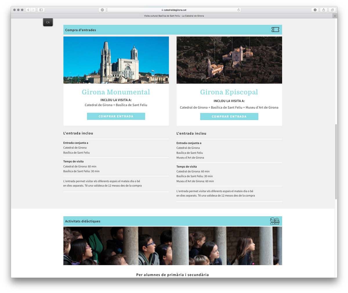Click the Episcopal 'Catedral de Girona + Basílica de Sant Feliu + Museu d'Art de Girona' line
Screen dimensions: 348x293
[229, 108]
